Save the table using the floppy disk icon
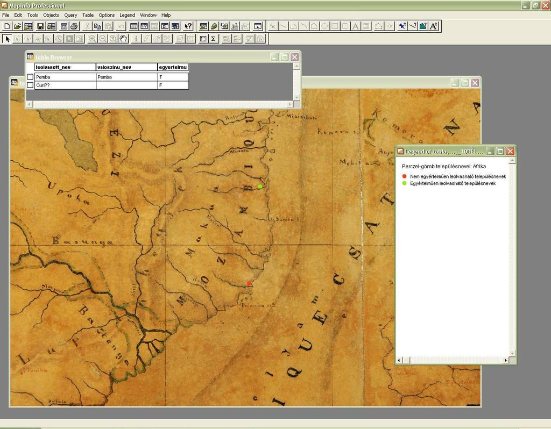 click(x=40, y=26)
